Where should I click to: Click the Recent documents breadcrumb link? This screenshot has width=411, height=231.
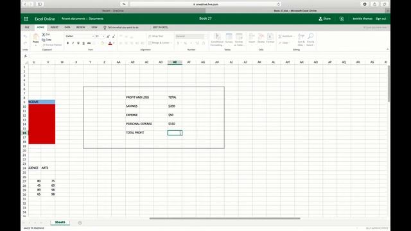[x=73, y=19]
